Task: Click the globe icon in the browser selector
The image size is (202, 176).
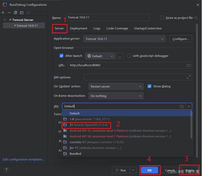Action: coord(89,56)
